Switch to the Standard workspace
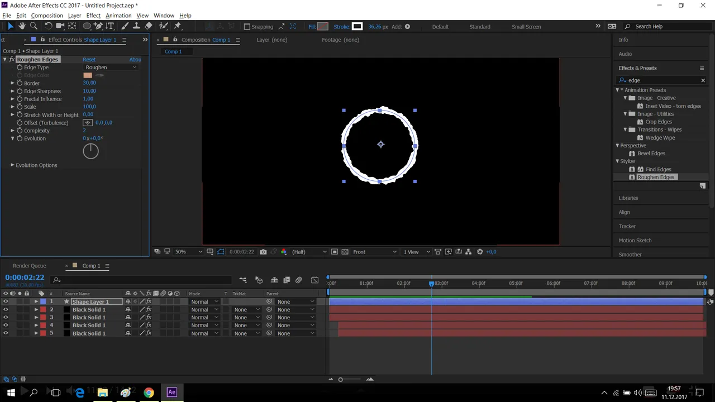 tap(480, 26)
